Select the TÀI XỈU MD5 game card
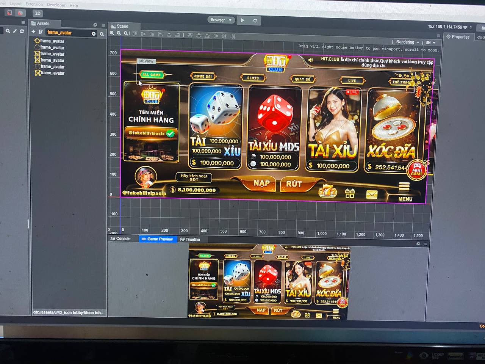The width and height of the screenshot is (485, 364). point(274,128)
